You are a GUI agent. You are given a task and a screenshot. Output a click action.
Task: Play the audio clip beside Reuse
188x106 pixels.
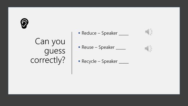coord(148,48)
